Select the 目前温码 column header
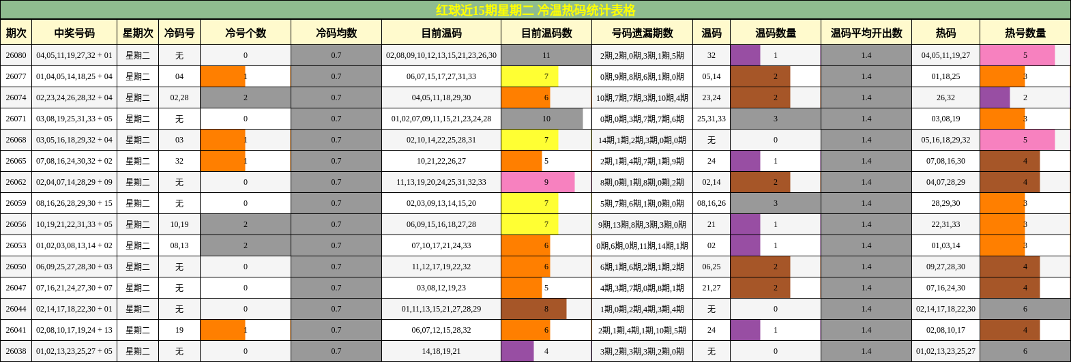The height and width of the screenshot is (362, 1071). (x=441, y=33)
